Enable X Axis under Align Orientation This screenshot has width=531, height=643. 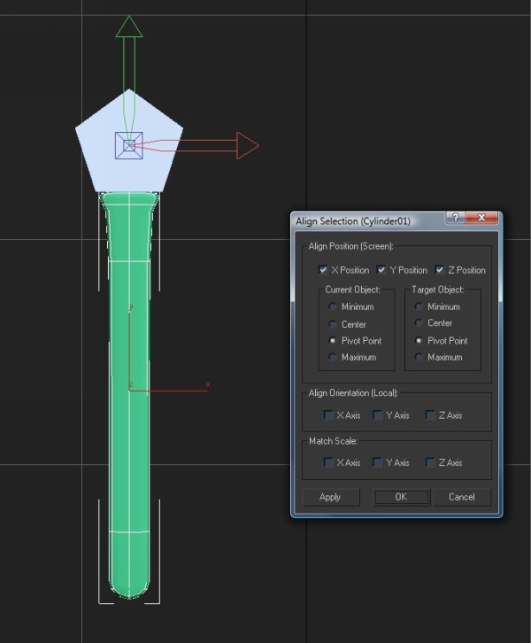click(x=329, y=415)
